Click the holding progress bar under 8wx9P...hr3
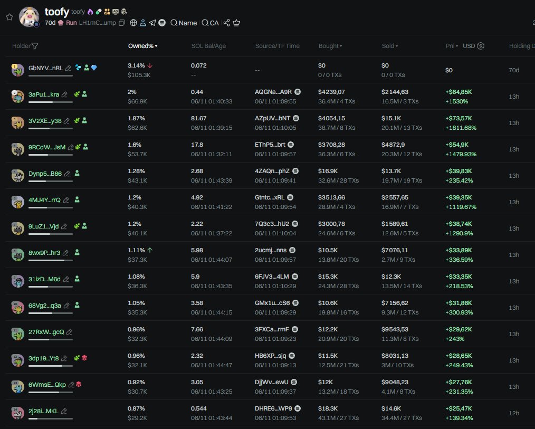 51,260
